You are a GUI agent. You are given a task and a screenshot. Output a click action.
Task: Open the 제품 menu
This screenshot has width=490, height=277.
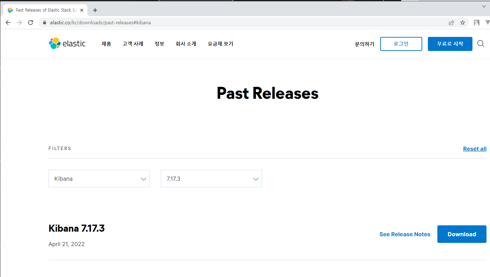point(106,44)
